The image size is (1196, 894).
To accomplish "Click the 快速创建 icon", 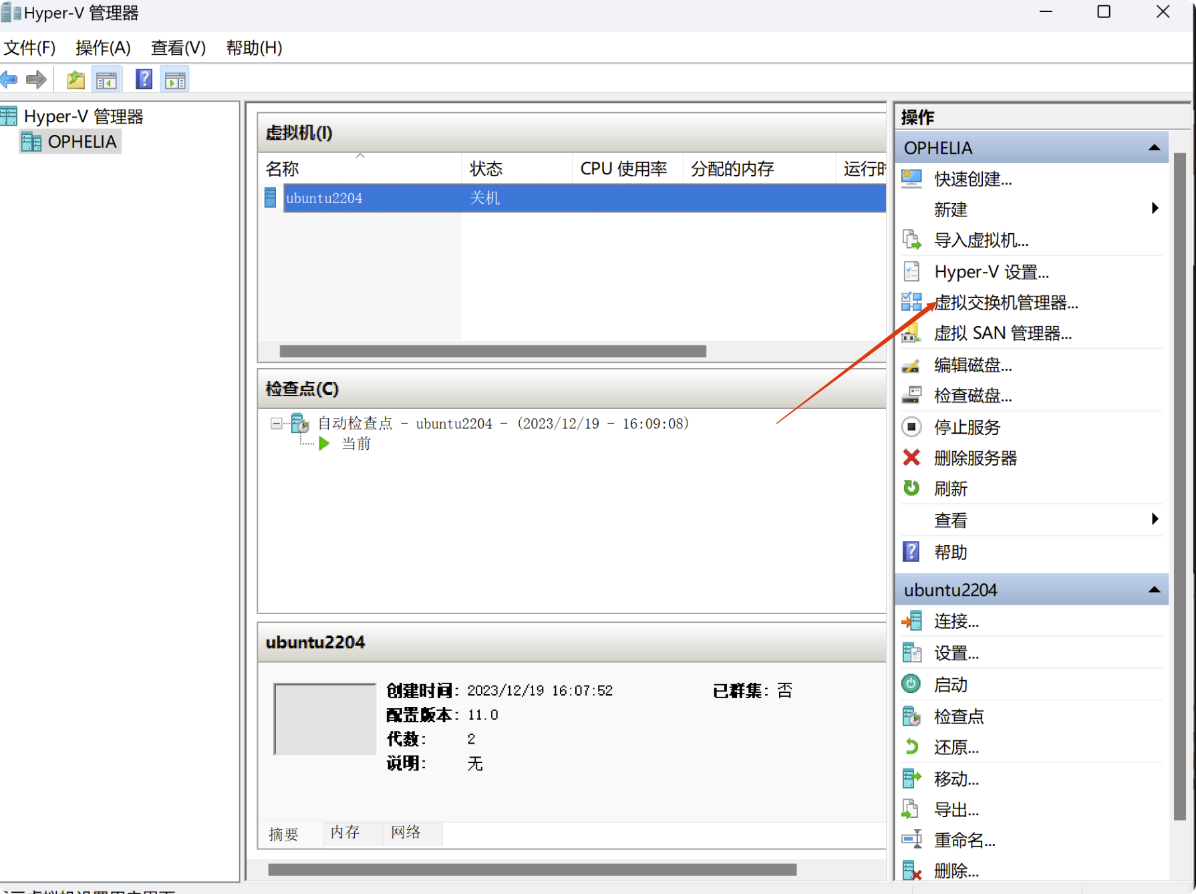I will coord(911,178).
